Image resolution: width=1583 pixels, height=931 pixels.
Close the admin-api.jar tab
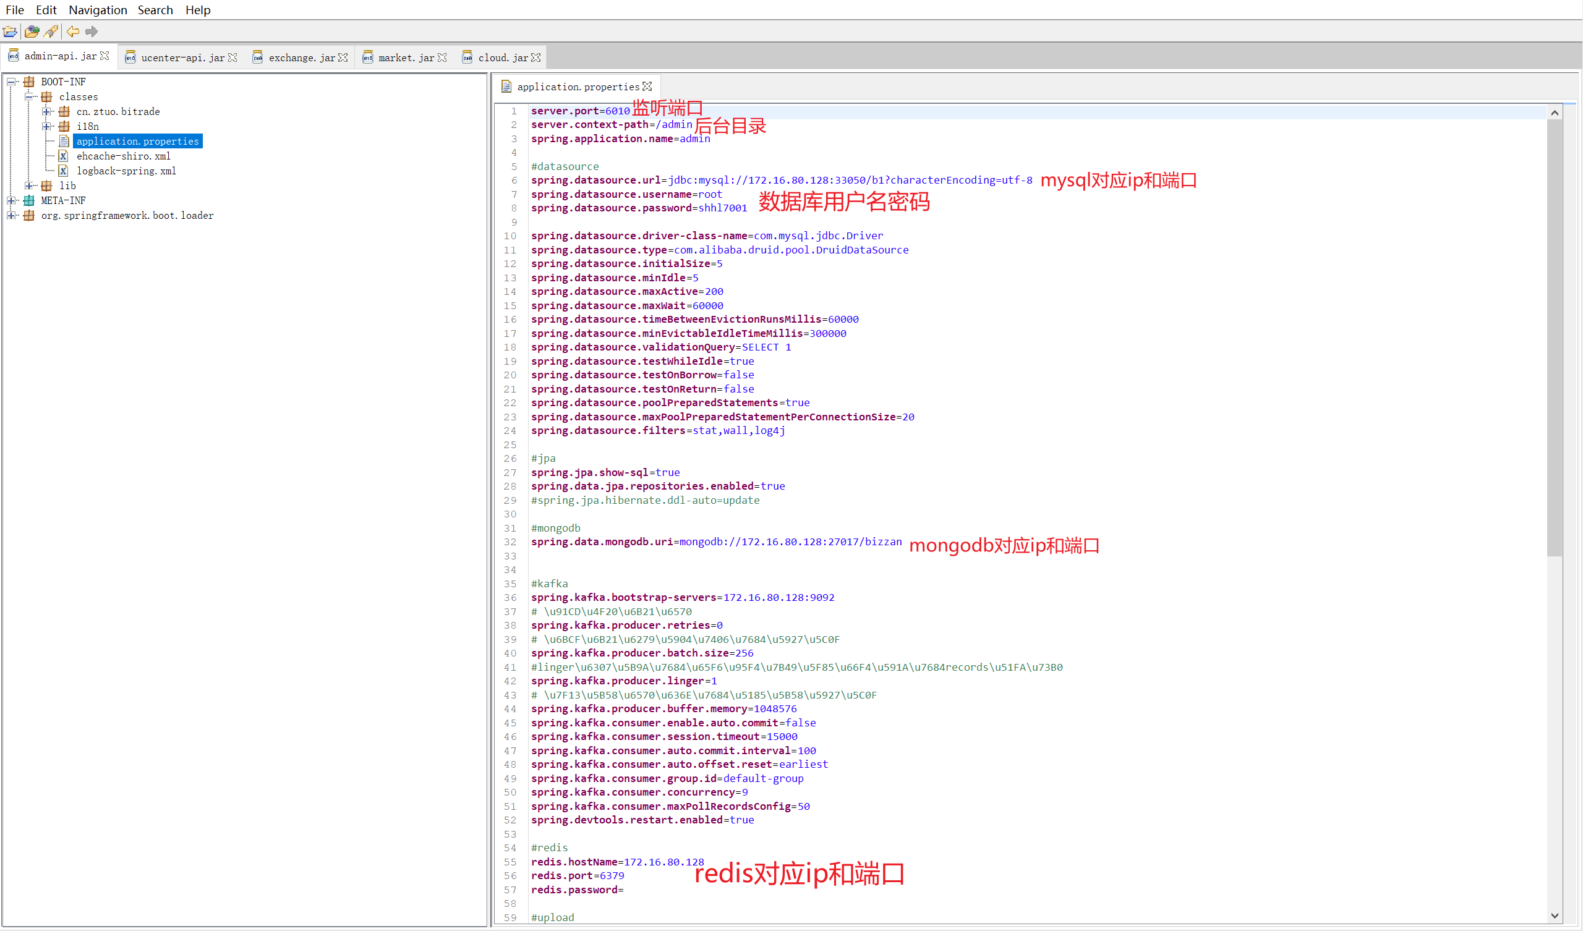click(x=105, y=56)
